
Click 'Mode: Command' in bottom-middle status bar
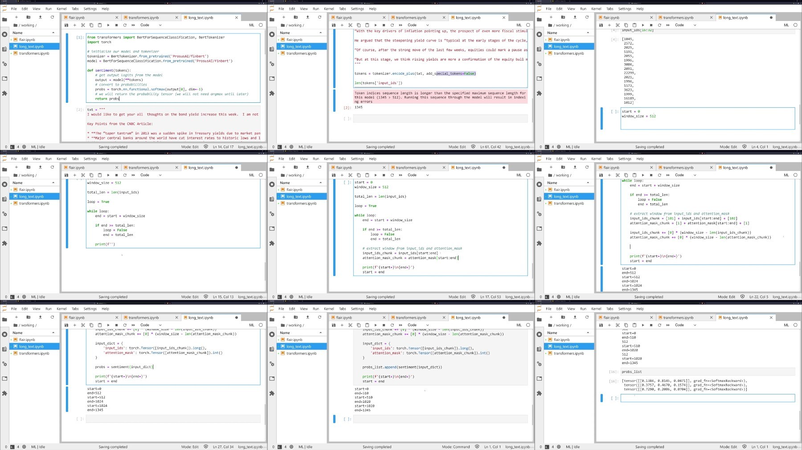coord(455,446)
